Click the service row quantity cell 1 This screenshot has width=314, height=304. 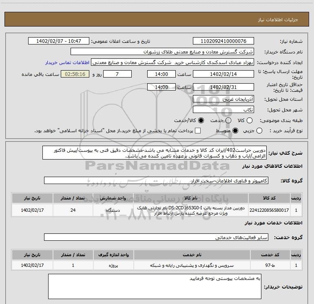point(73,265)
